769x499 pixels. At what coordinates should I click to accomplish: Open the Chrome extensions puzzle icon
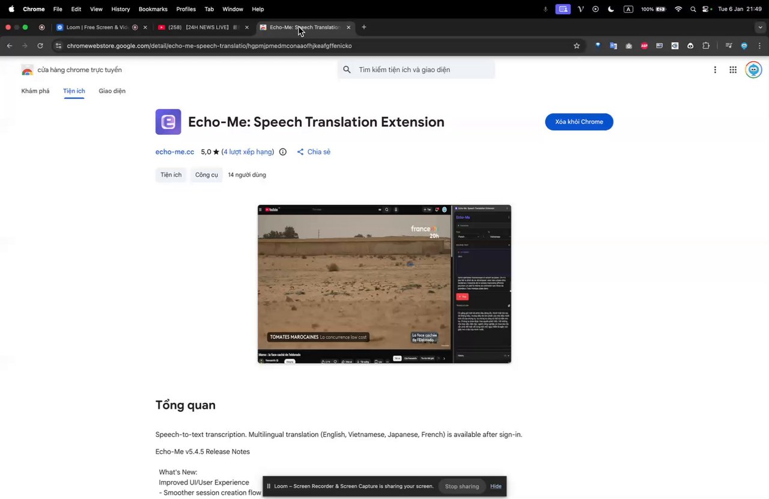(x=706, y=46)
